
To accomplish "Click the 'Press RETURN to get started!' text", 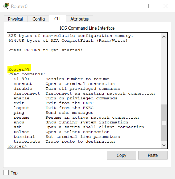I will 45,50.
